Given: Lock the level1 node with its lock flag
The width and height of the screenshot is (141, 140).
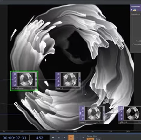Looking at the screenshot, I should click(x=58, y=85).
